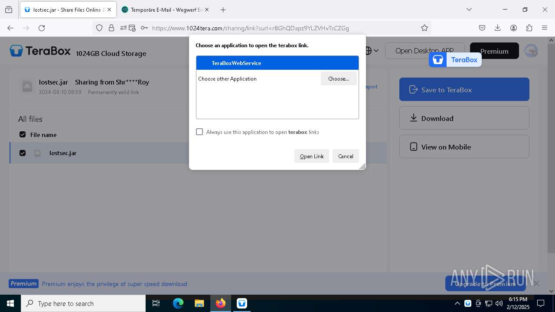Click the Choose... button for other application
The width and height of the screenshot is (555, 312).
coord(339,78)
